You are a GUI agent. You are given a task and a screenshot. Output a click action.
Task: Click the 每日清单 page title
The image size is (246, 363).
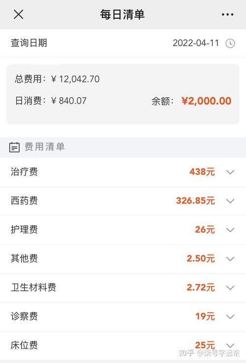click(123, 14)
